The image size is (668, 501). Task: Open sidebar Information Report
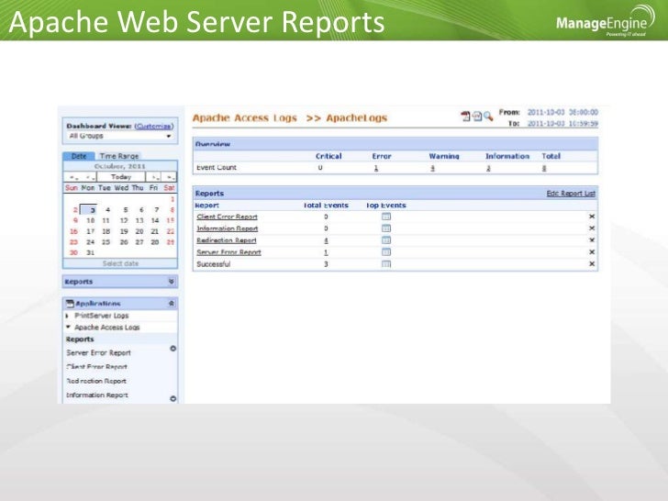[97, 395]
